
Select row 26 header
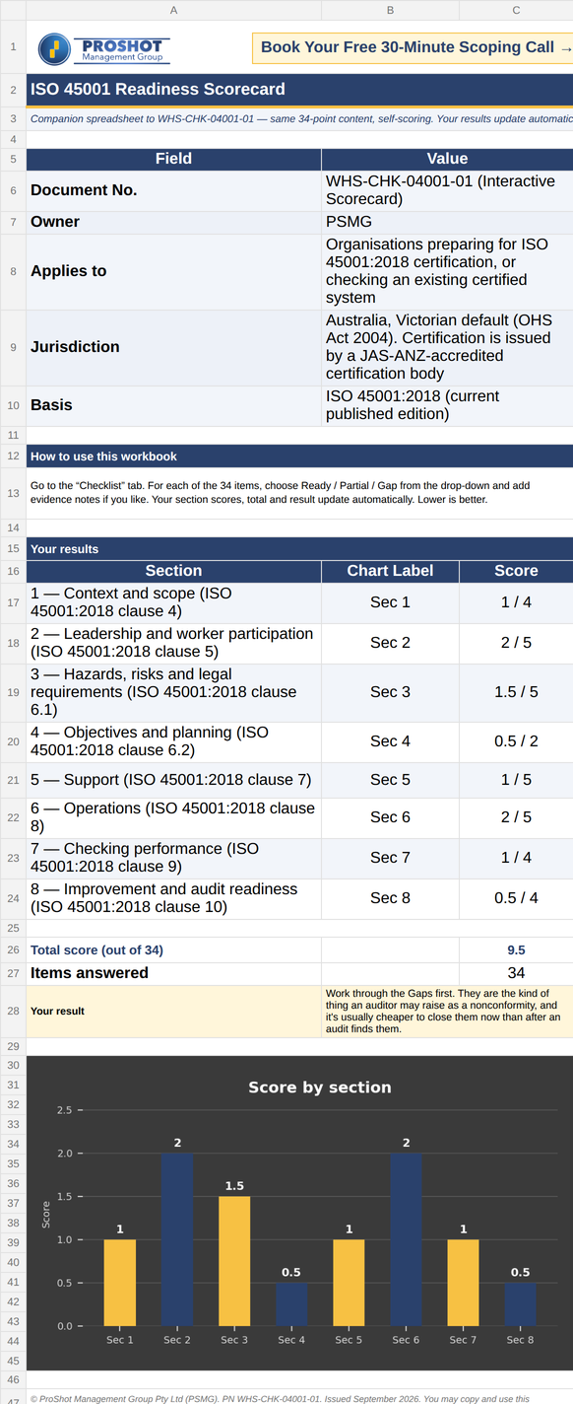click(13, 950)
